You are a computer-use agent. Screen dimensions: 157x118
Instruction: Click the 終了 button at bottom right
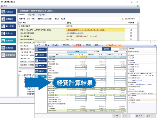(x=151, y=116)
